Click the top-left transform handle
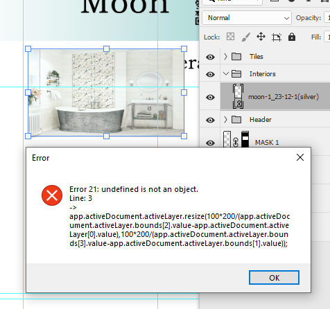Image resolution: width=330 pixels, height=309 pixels. tap(28, 48)
